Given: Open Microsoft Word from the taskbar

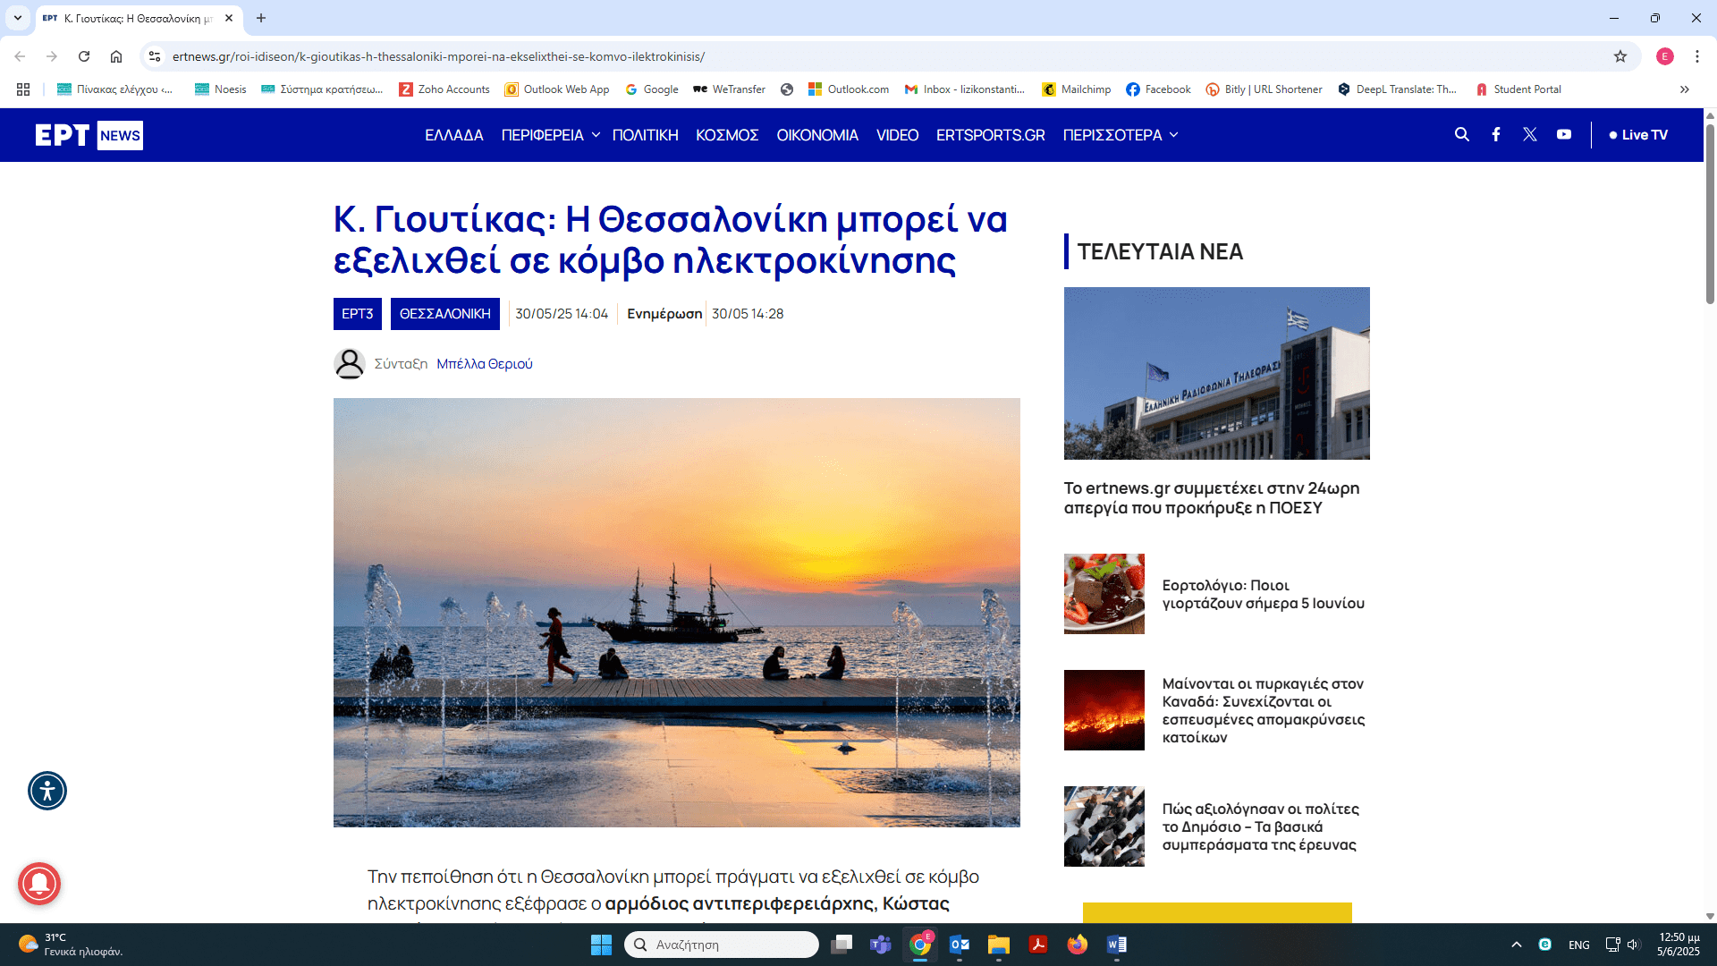Looking at the screenshot, I should [1116, 945].
